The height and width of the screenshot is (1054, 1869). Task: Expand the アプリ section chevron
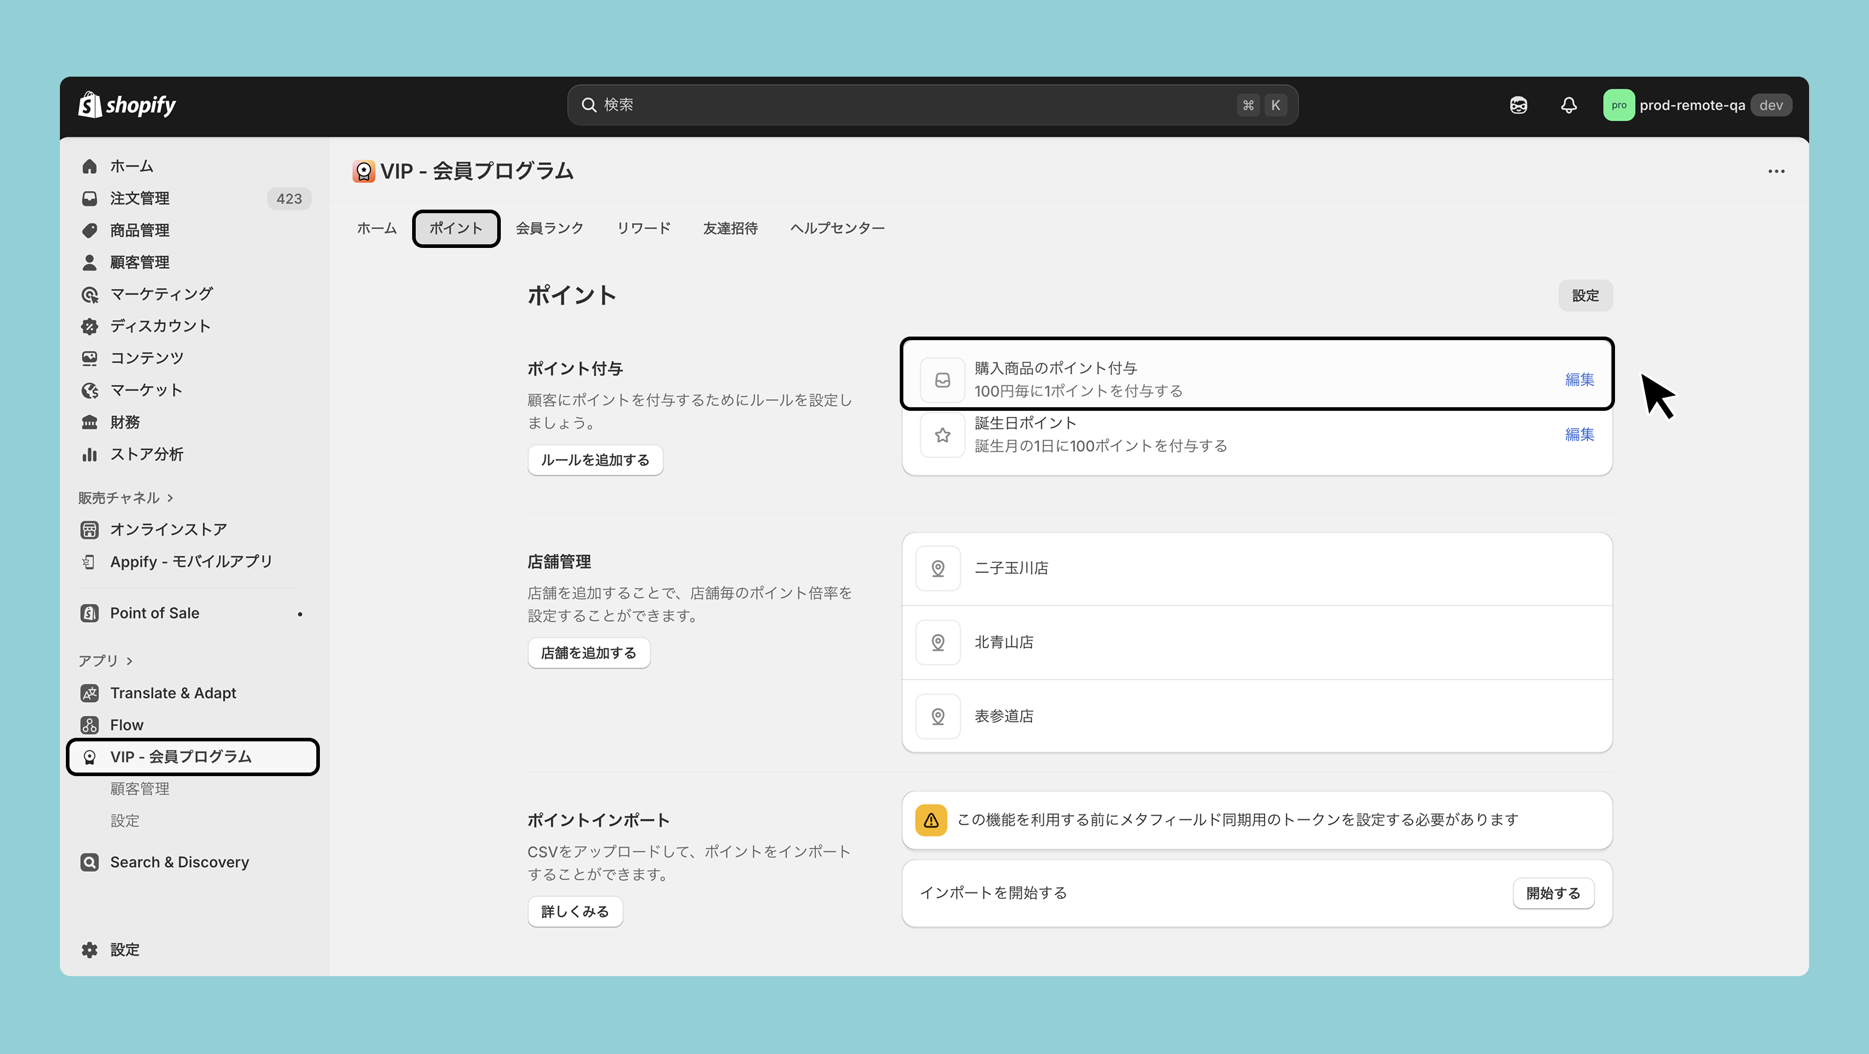click(x=130, y=661)
